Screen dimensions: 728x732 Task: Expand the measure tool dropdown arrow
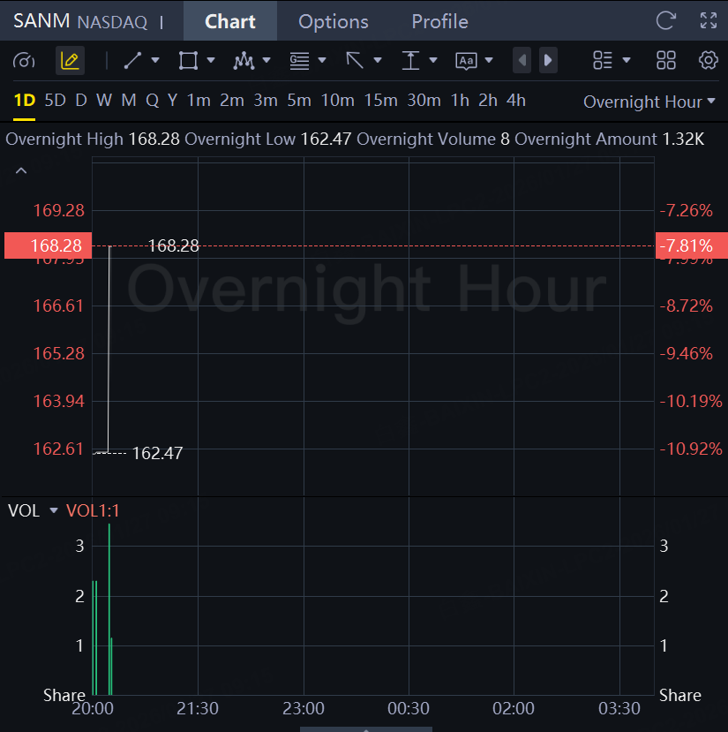click(433, 60)
